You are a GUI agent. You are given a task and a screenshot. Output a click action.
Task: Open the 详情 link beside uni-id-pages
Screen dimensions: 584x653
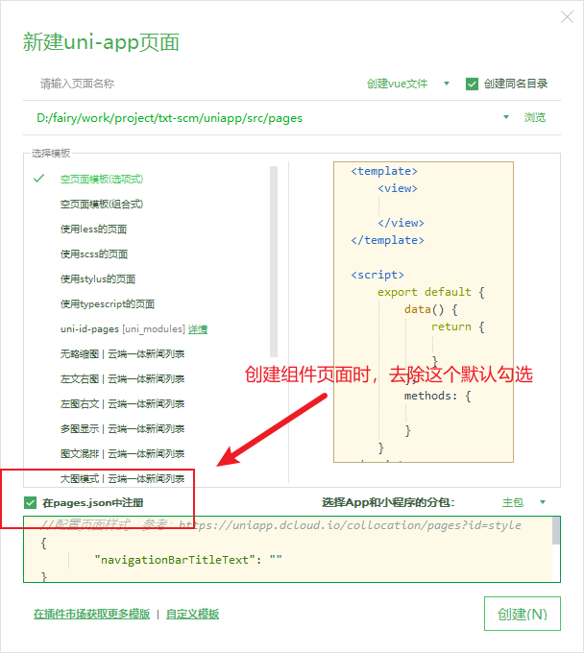pyautogui.click(x=198, y=329)
